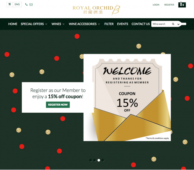Switch language to Traditional Chinese
The image size is (194, 170).
[x=10, y=4]
